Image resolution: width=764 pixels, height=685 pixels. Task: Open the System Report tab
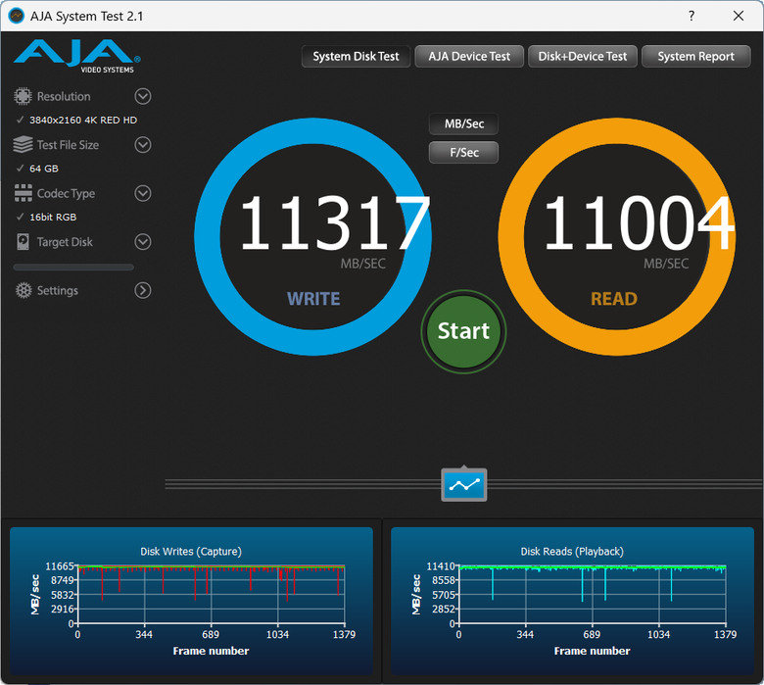tap(695, 57)
